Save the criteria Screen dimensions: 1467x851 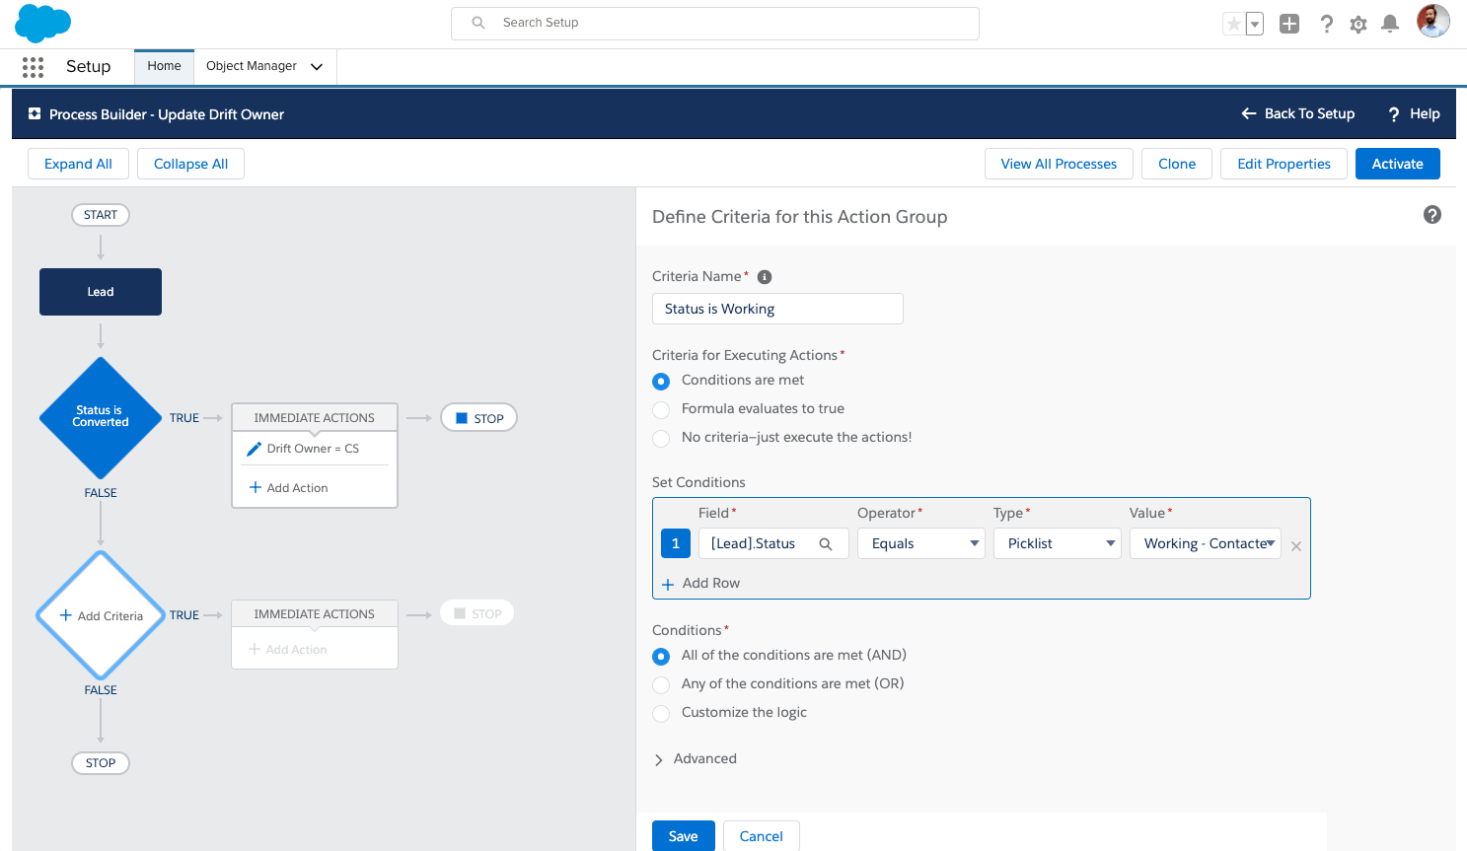click(683, 836)
